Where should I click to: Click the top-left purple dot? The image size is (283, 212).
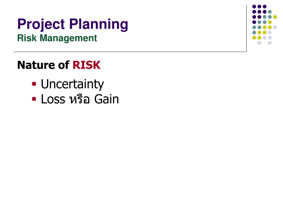click(254, 7)
